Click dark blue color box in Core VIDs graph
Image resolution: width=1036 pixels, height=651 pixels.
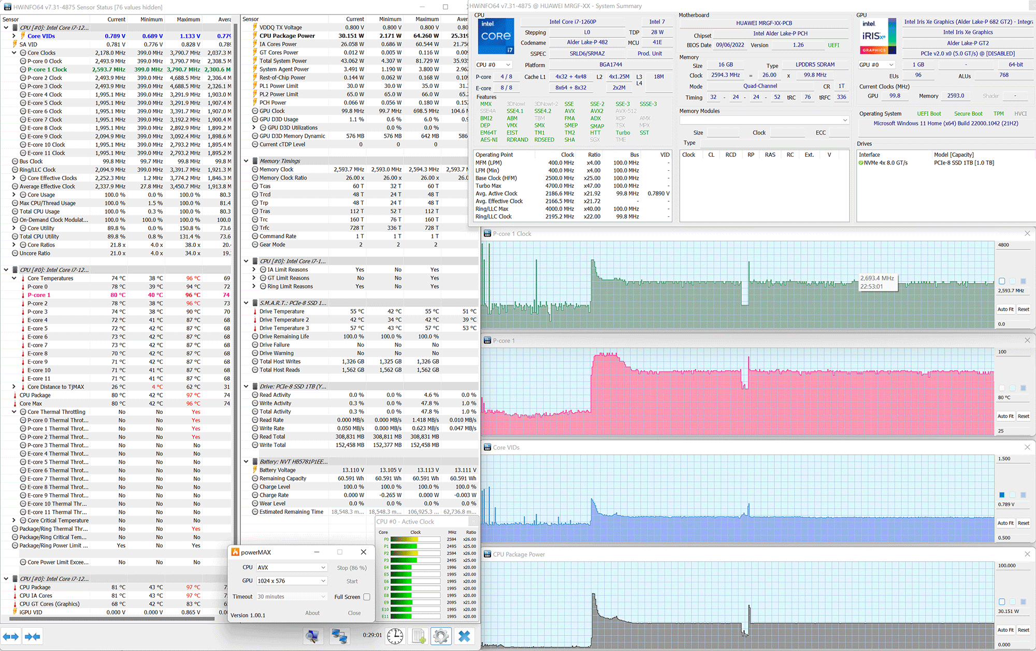pos(1002,495)
